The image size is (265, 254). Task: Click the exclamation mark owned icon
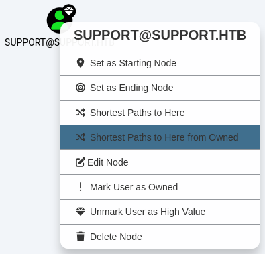81,187
